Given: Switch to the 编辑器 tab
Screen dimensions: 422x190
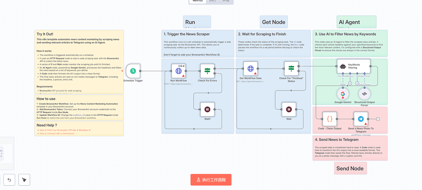Looking at the screenshot, I should pyautogui.click(x=198, y=1).
